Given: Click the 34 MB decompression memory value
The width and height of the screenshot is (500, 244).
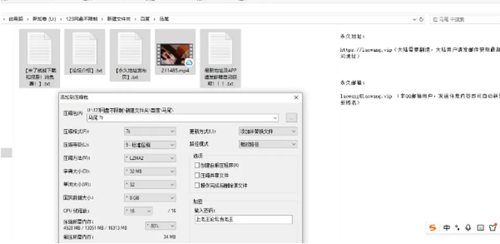Looking at the screenshot, I should point(169,237).
